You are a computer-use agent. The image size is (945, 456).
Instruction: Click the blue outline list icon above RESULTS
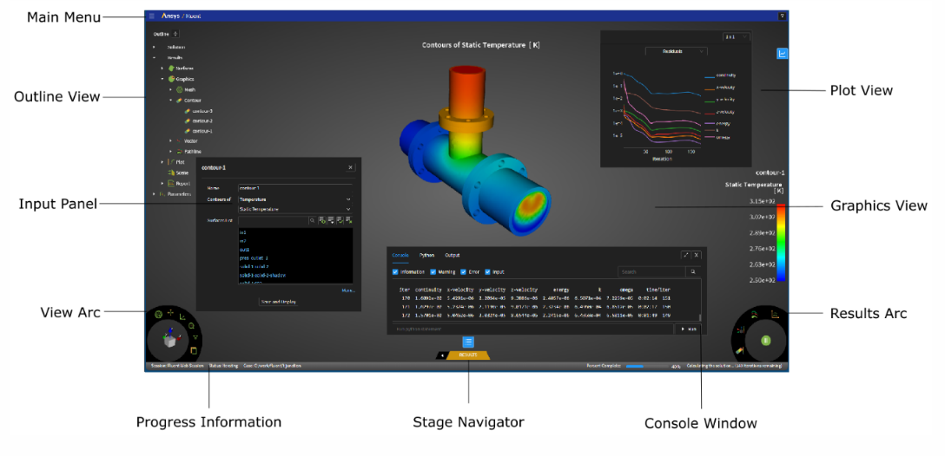pyautogui.click(x=467, y=342)
